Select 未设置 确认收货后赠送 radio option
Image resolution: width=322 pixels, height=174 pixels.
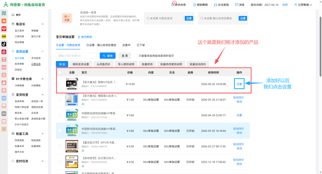pyautogui.click(x=202, y=18)
